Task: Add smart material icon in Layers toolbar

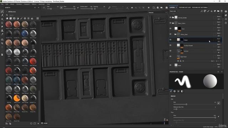Action: coord(215,11)
